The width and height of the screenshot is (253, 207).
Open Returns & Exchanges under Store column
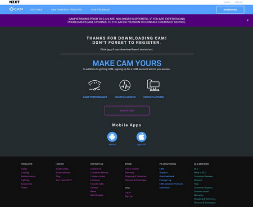[135, 180]
